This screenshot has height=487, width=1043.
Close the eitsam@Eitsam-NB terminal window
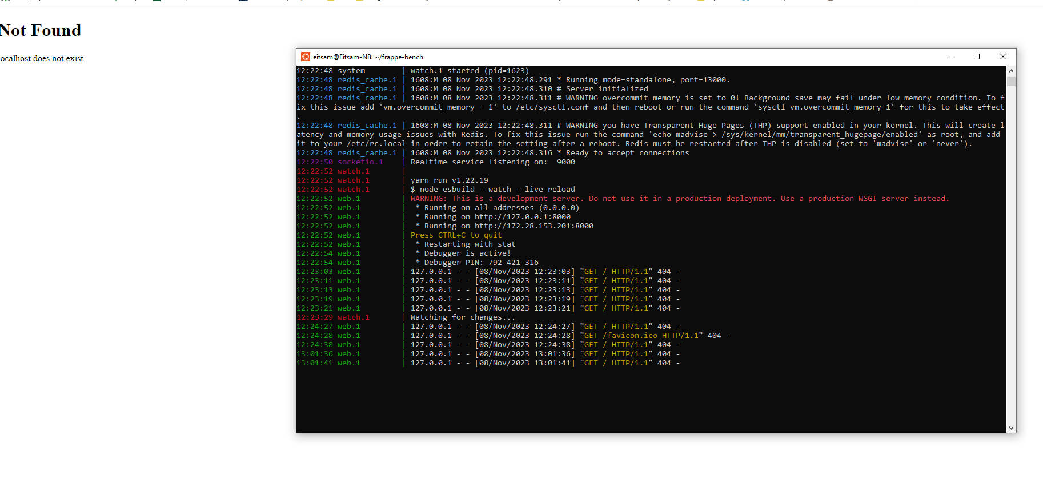point(1003,57)
